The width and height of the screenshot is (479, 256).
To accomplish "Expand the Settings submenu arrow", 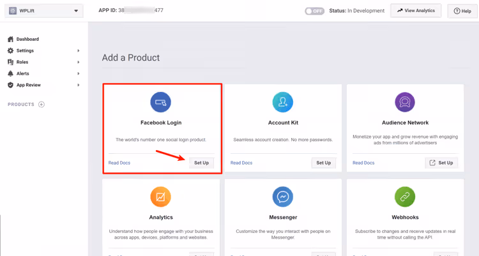I will (x=79, y=50).
